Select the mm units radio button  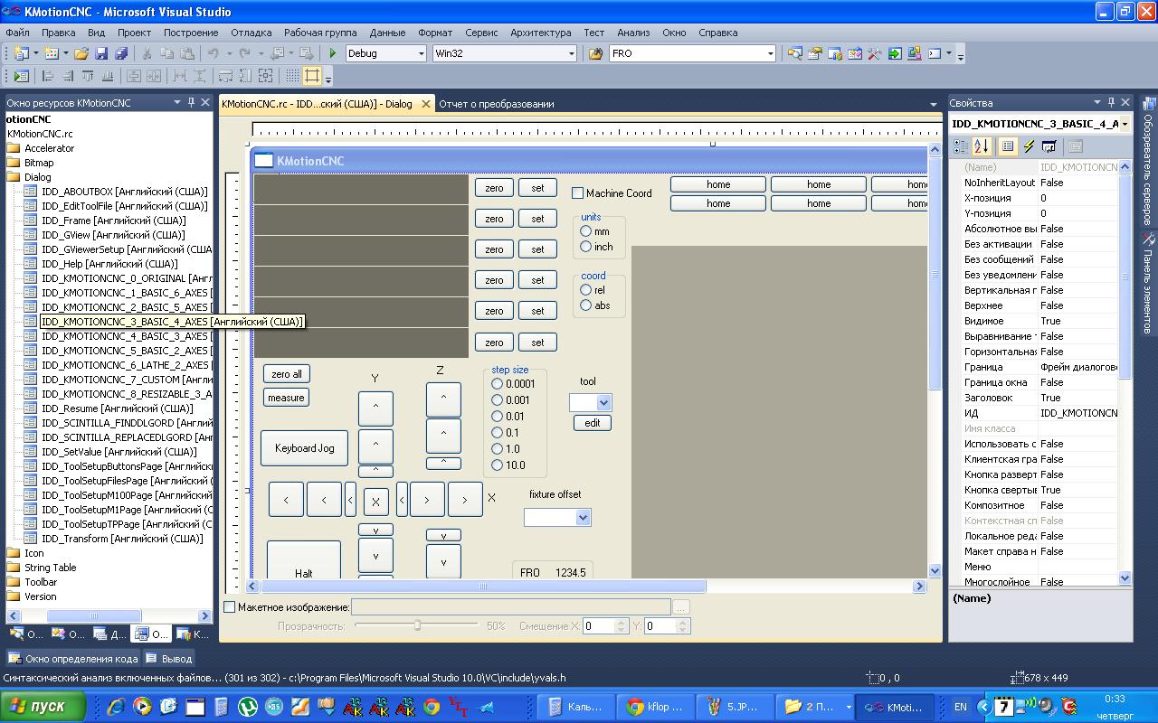(586, 231)
